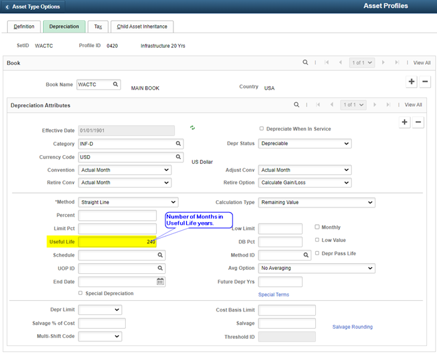
Task: Open the Multi-Shift Code dropdown
Action: [100, 336]
